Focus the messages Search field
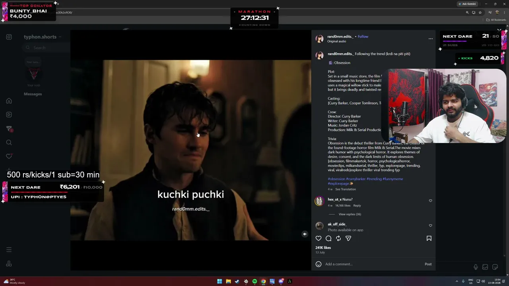This screenshot has width=509, height=286. 46,48
